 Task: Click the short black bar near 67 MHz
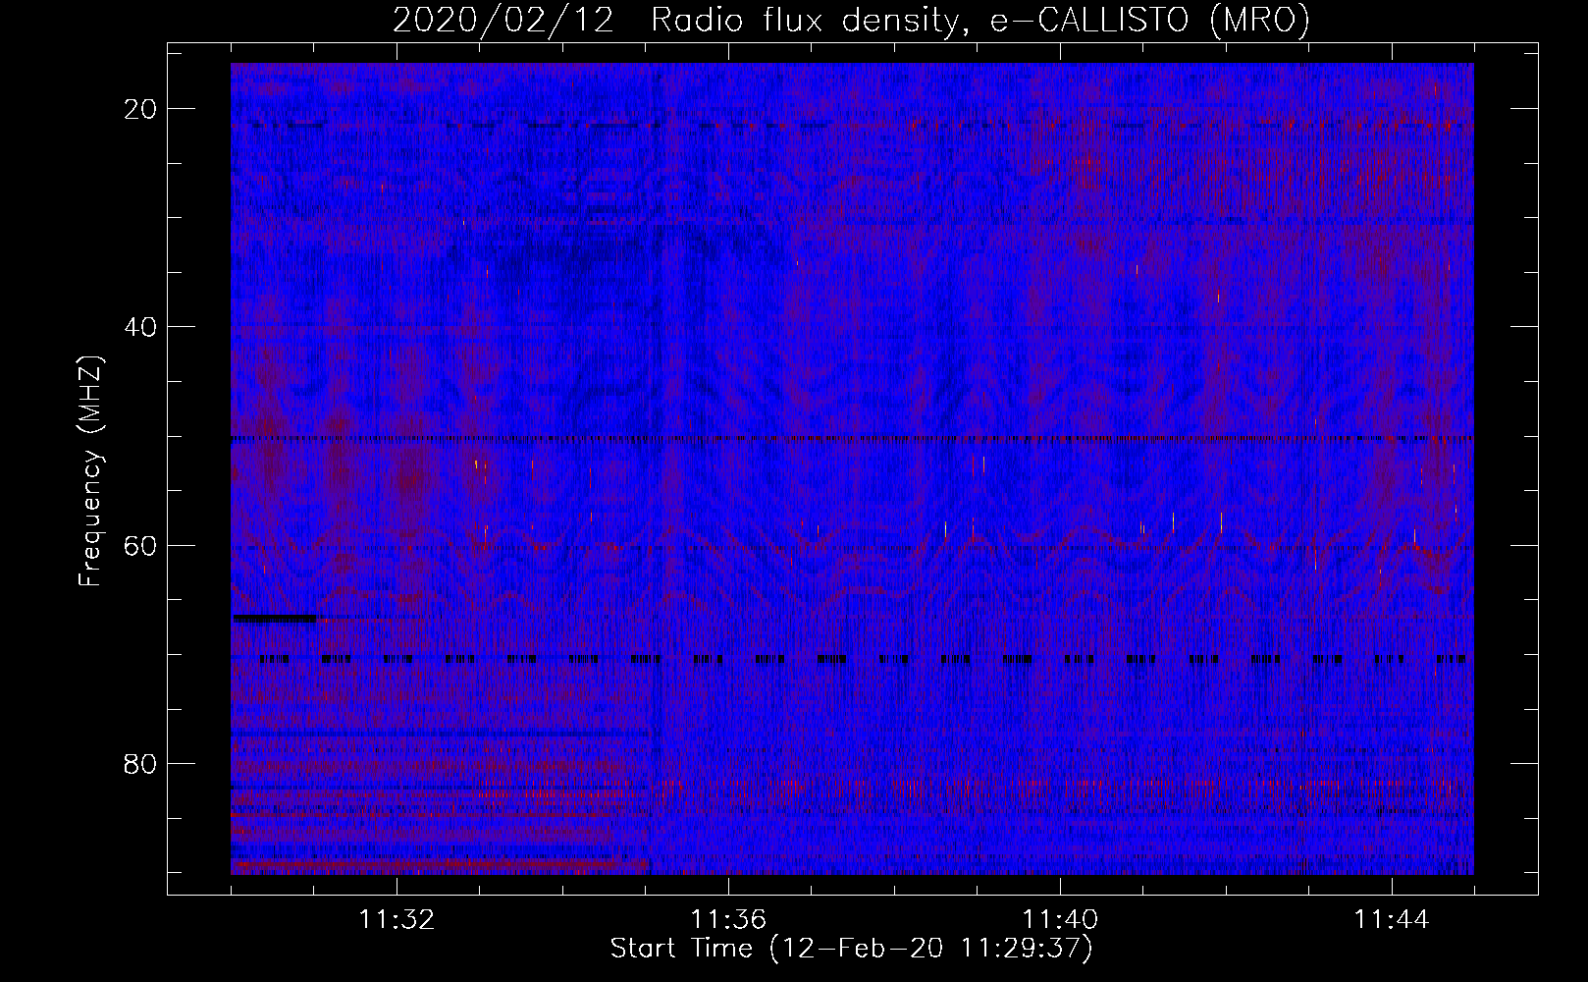click(274, 619)
